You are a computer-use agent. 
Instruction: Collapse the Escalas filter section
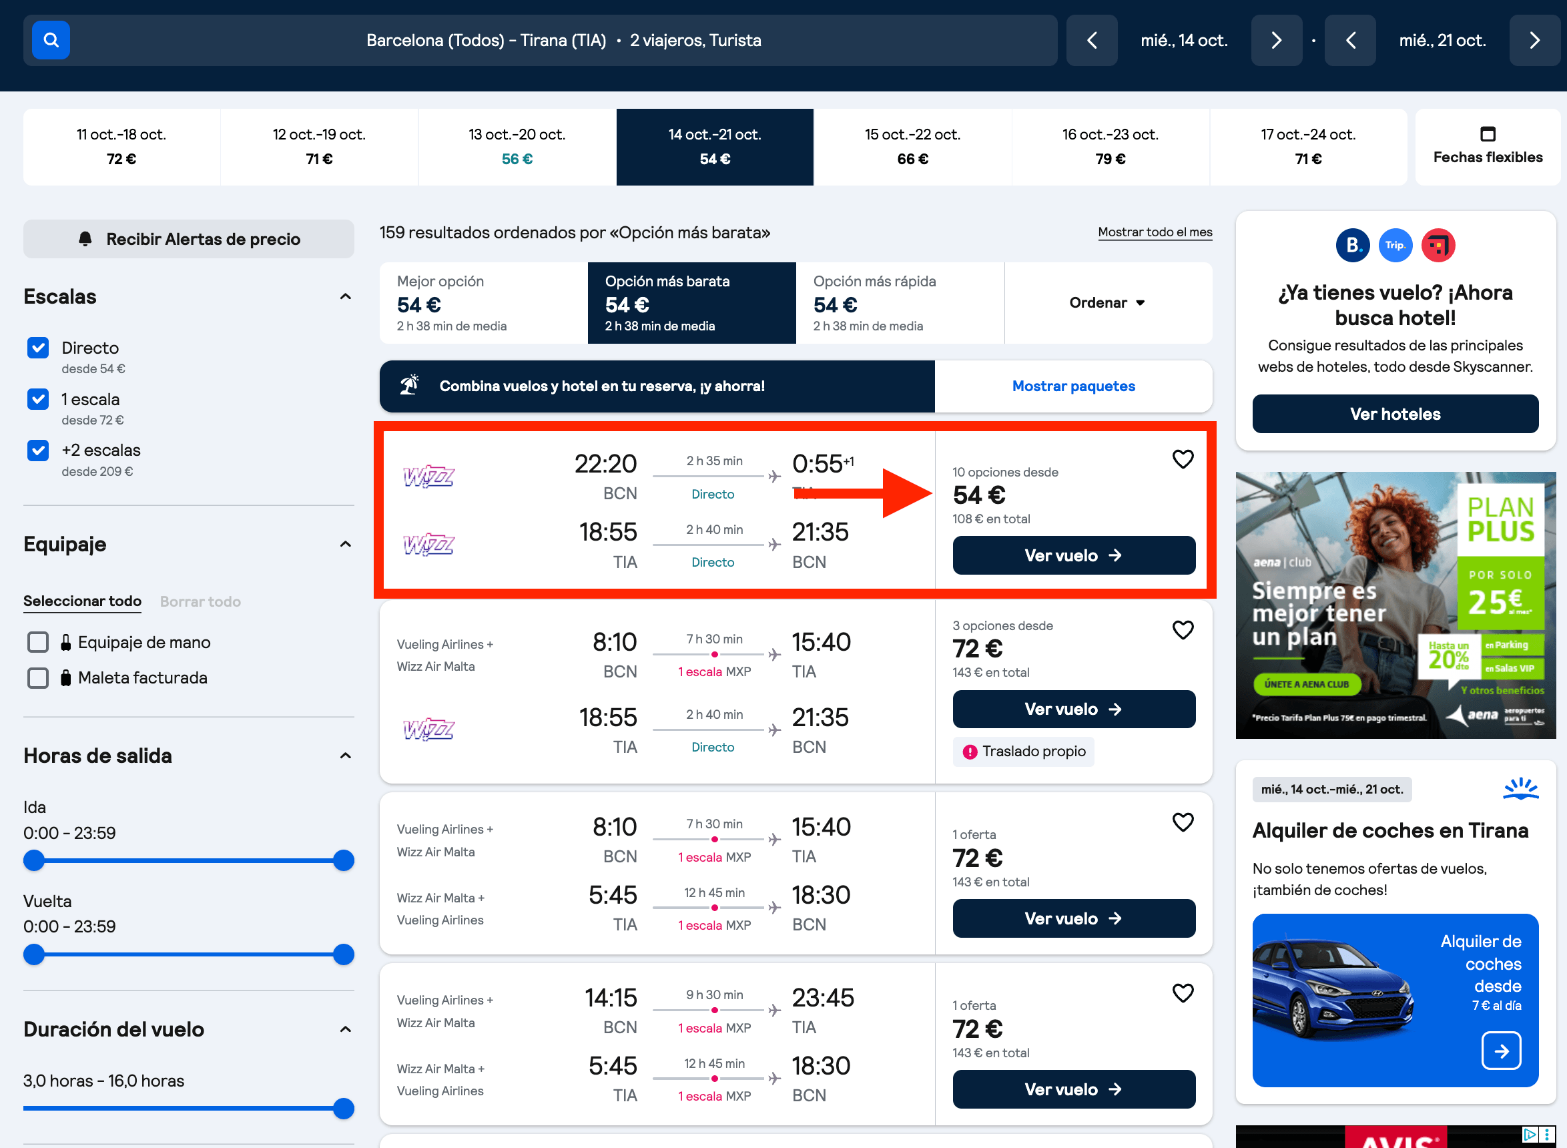click(345, 297)
